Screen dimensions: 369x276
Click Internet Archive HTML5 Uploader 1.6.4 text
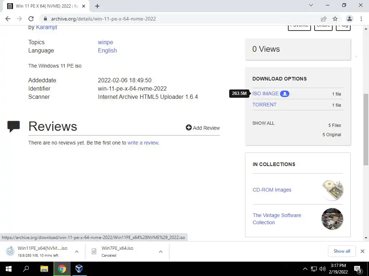point(148,97)
